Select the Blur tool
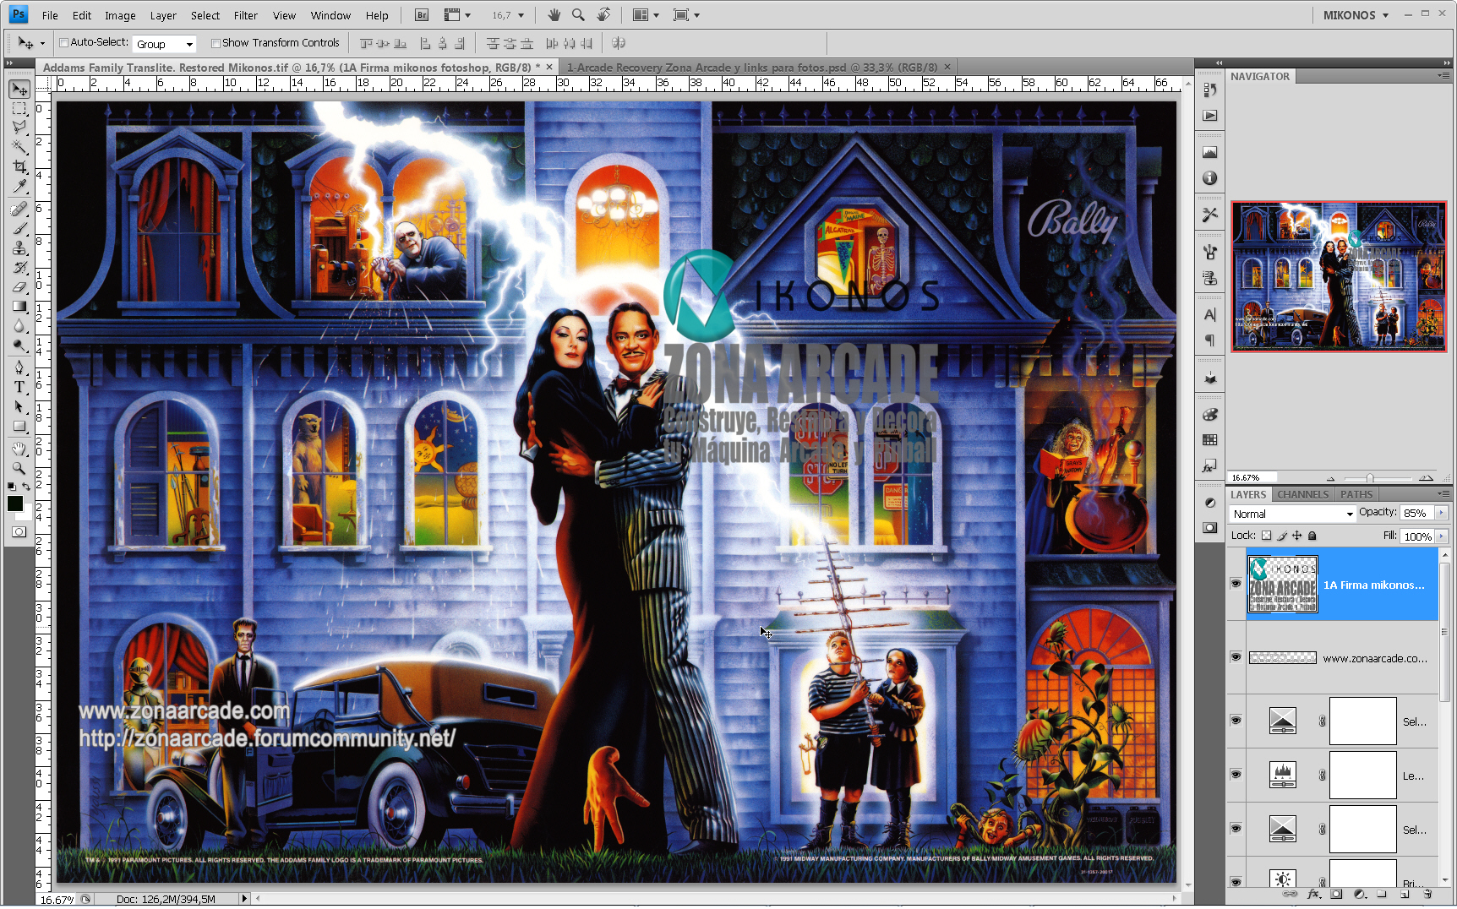The image size is (1457, 909). (x=19, y=325)
